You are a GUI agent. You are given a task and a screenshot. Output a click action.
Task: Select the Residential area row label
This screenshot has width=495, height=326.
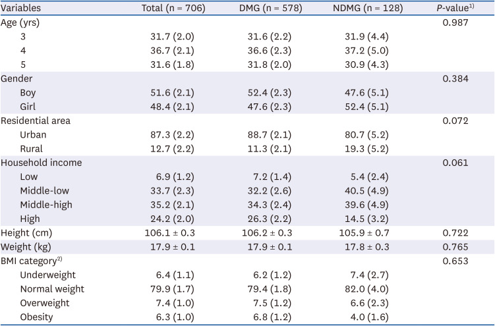(x=35, y=121)
